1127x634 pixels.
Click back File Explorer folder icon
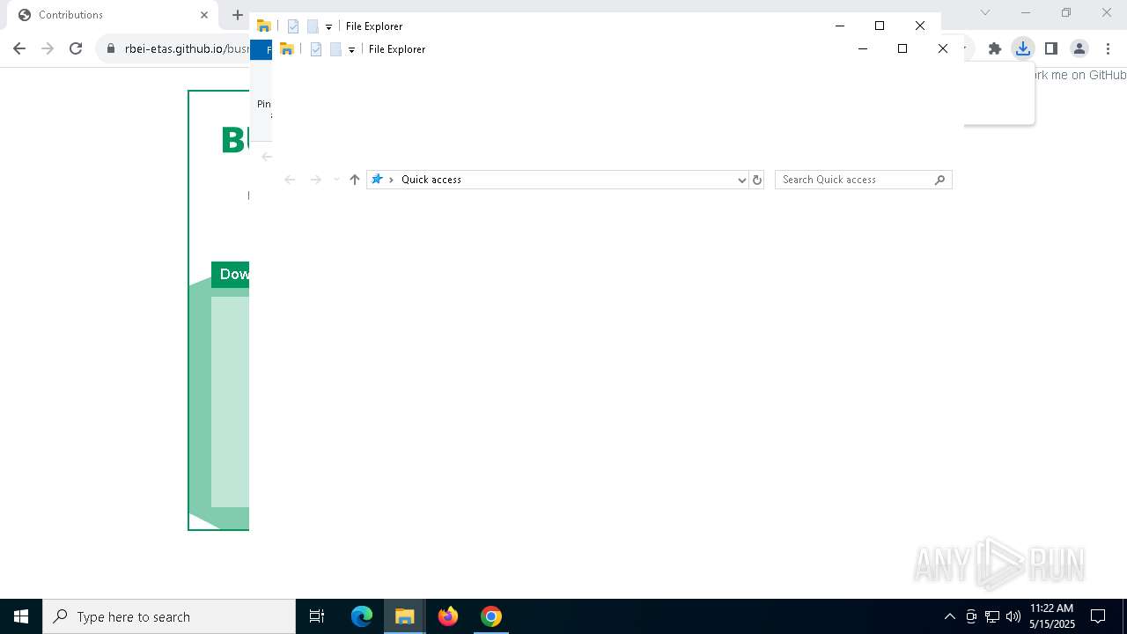click(263, 26)
